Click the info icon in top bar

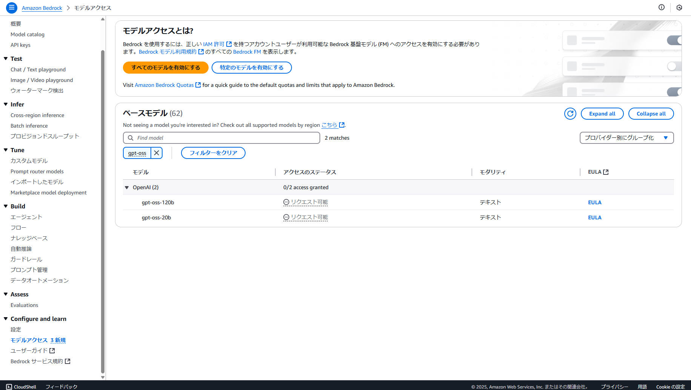click(x=662, y=7)
